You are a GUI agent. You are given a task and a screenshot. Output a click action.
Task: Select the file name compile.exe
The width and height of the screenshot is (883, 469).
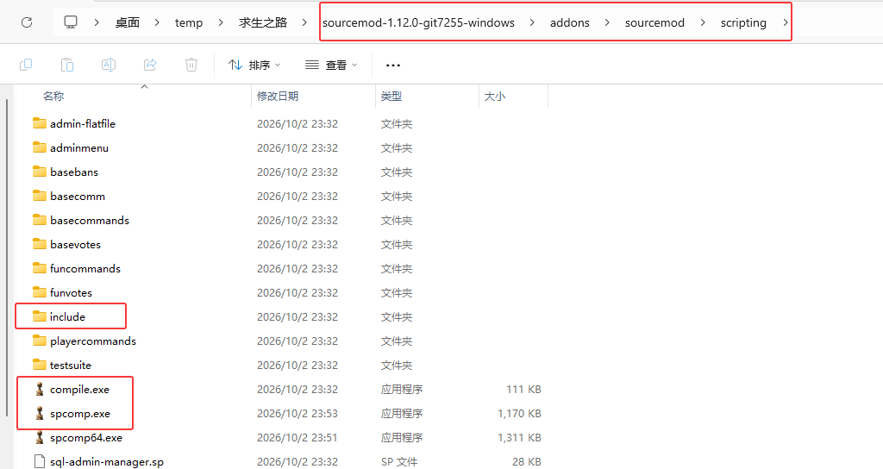79,389
